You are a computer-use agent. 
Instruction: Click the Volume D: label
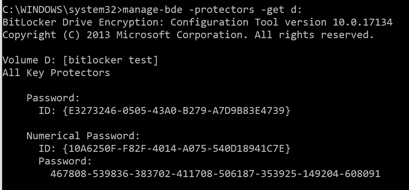tap(29, 60)
